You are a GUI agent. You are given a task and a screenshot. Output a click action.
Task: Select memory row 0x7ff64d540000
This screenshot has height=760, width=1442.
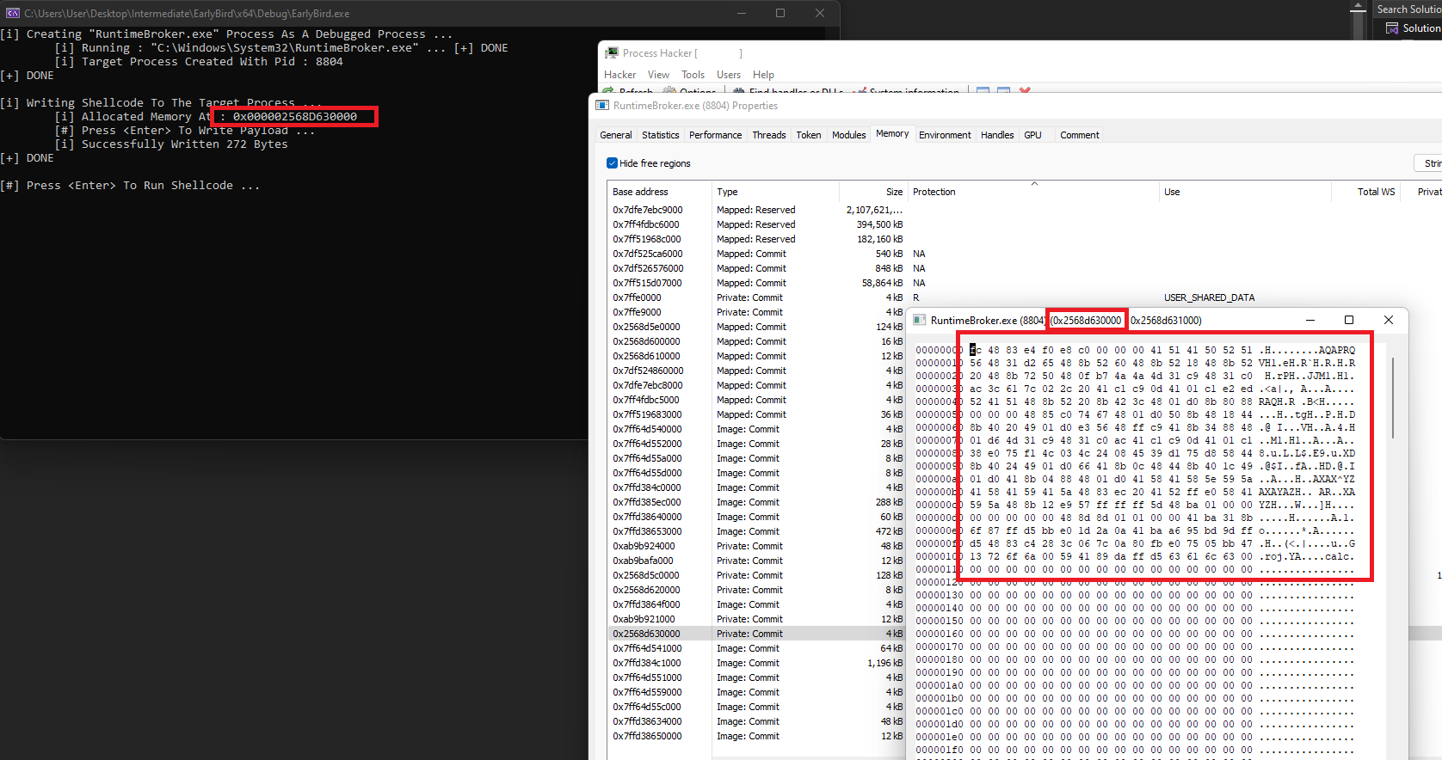click(x=757, y=429)
